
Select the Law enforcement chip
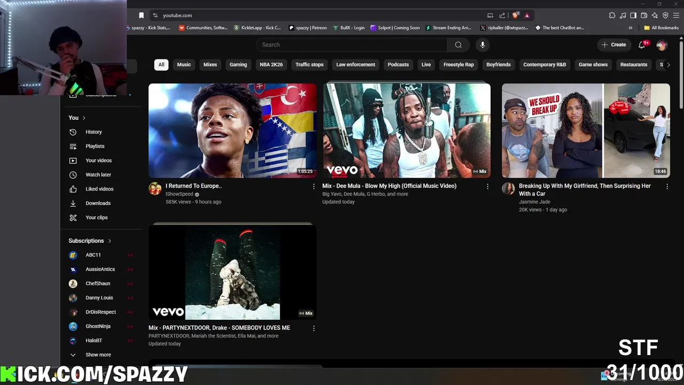coord(355,65)
